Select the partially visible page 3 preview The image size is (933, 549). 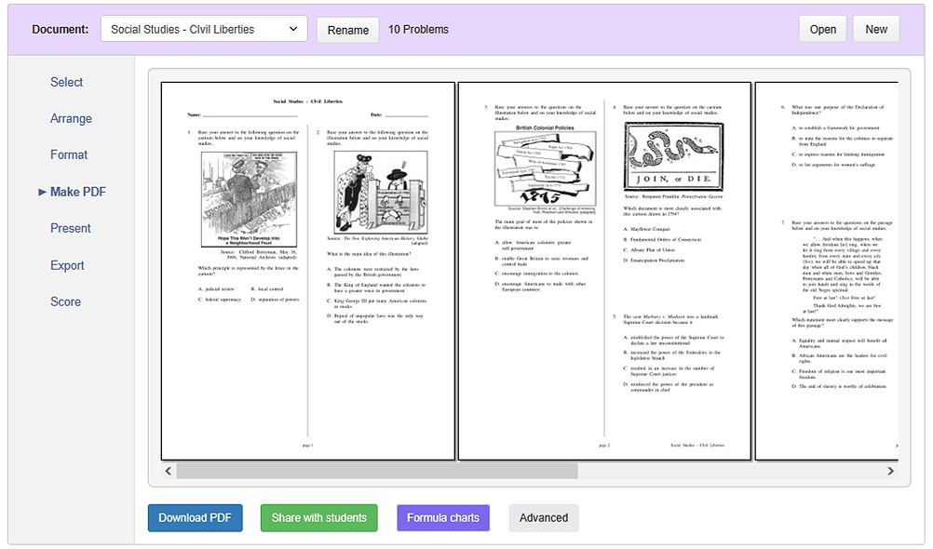(x=827, y=271)
